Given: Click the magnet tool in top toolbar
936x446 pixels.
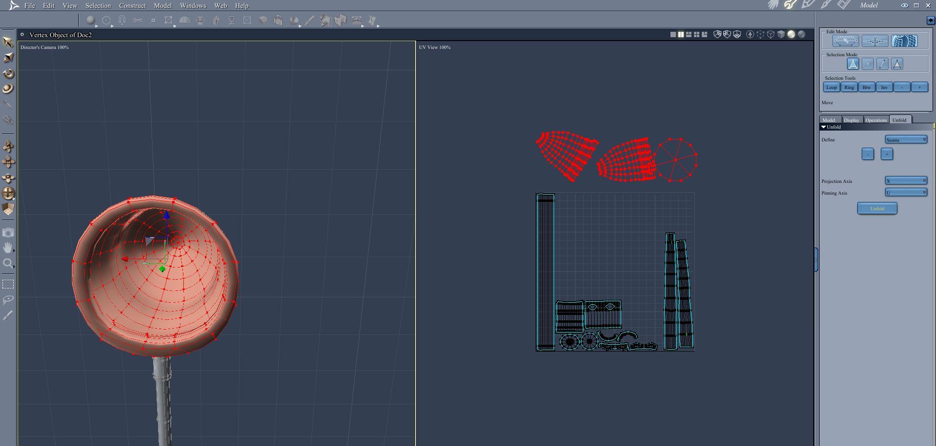Looking at the screenshot, I should (x=122, y=20).
